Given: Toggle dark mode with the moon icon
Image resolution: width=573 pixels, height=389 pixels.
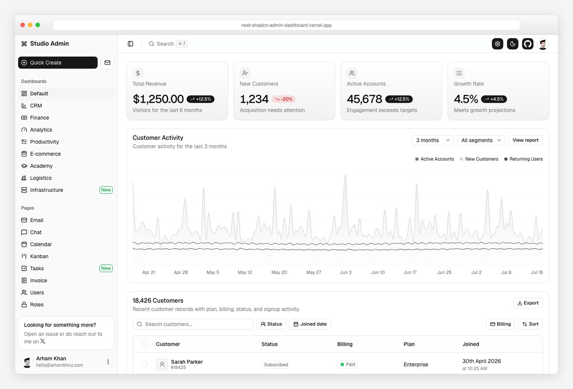Looking at the screenshot, I should pos(512,44).
